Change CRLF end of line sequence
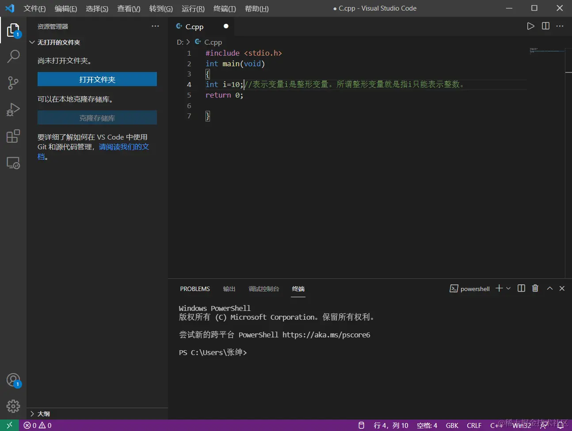572x431 pixels. tap(474, 425)
